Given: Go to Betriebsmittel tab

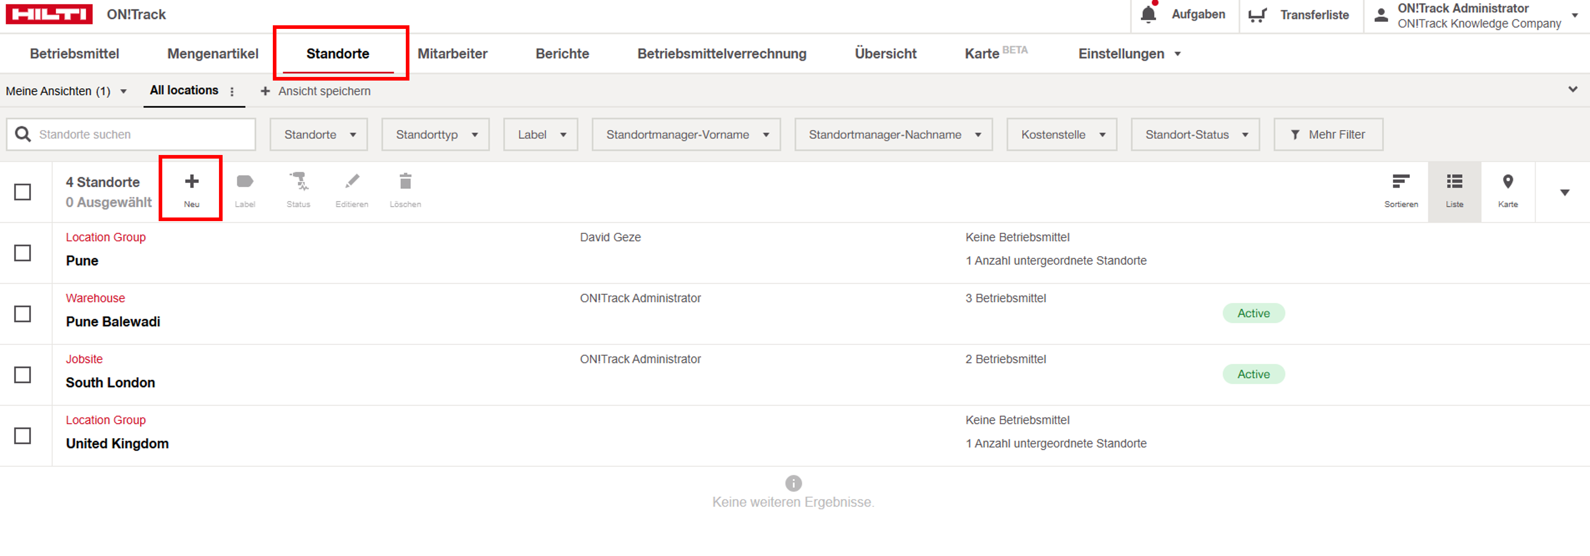Looking at the screenshot, I should 75,54.
